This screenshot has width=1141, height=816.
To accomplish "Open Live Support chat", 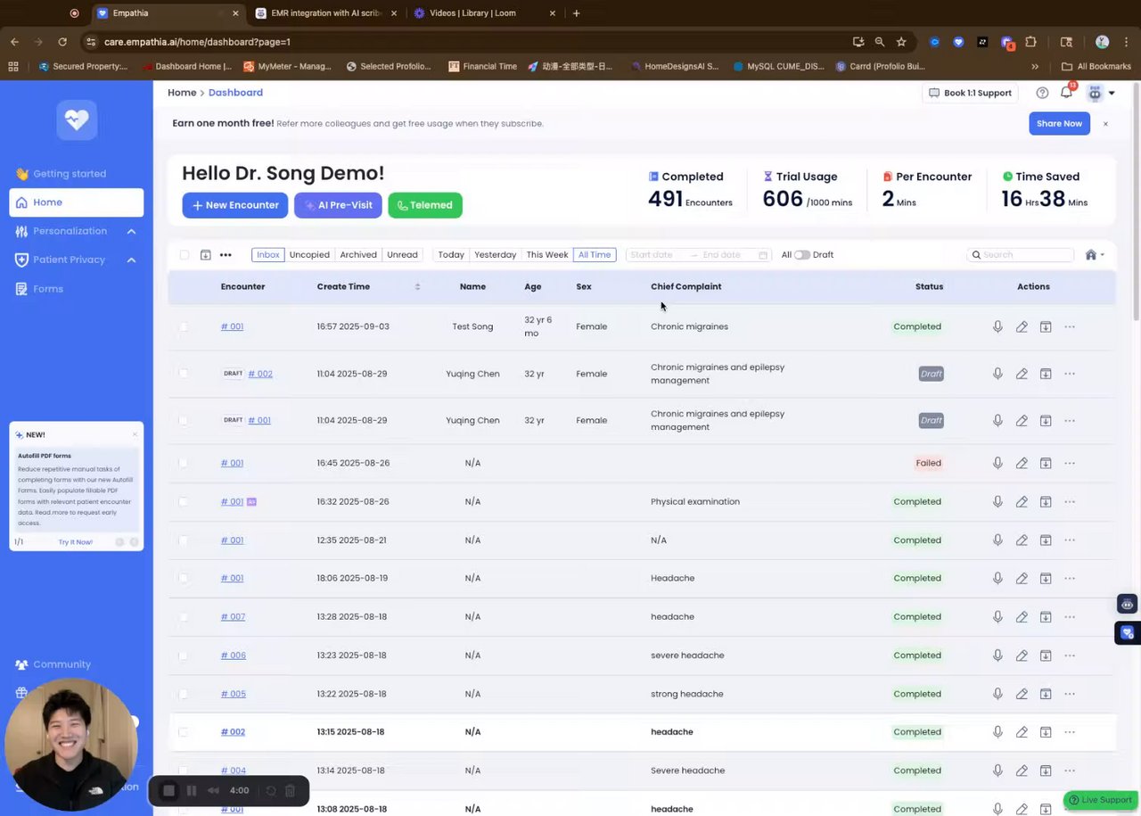I will point(1100,800).
